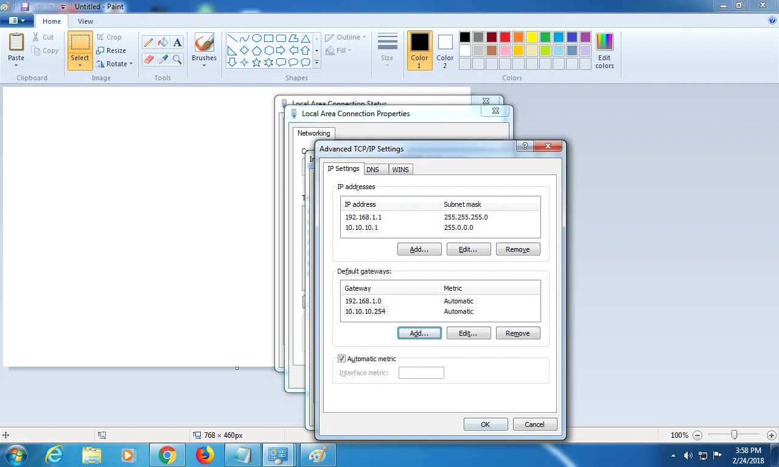Choose the Rectangle shape
The image size is (779, 467).
269,38
